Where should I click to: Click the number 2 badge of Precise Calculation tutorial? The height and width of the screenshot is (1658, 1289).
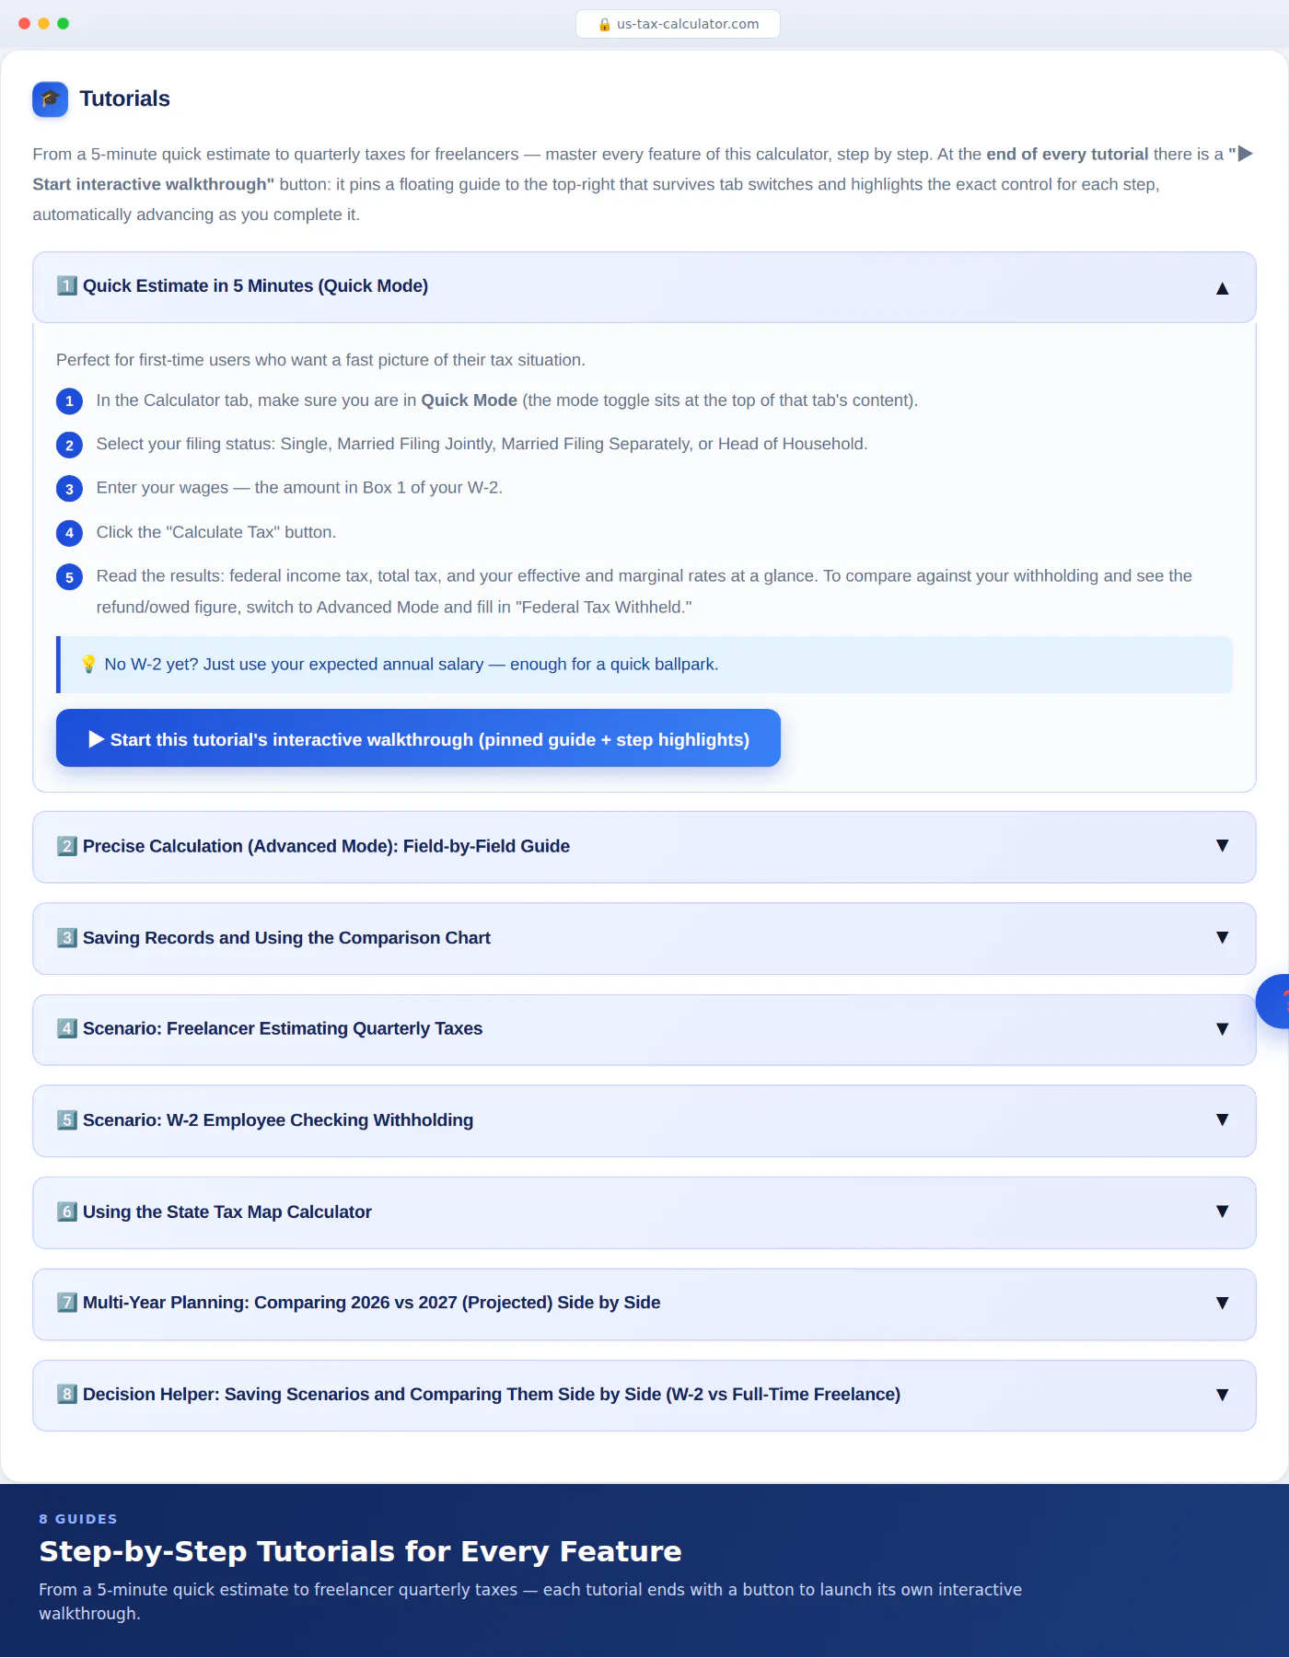[x=66, y=846]
